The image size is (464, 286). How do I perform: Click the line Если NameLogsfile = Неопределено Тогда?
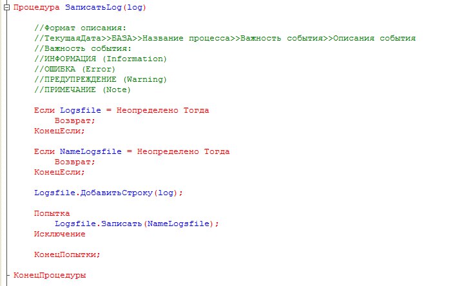(132, 152)
